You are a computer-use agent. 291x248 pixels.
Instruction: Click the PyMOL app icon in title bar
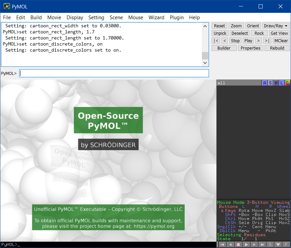point(7,6)
